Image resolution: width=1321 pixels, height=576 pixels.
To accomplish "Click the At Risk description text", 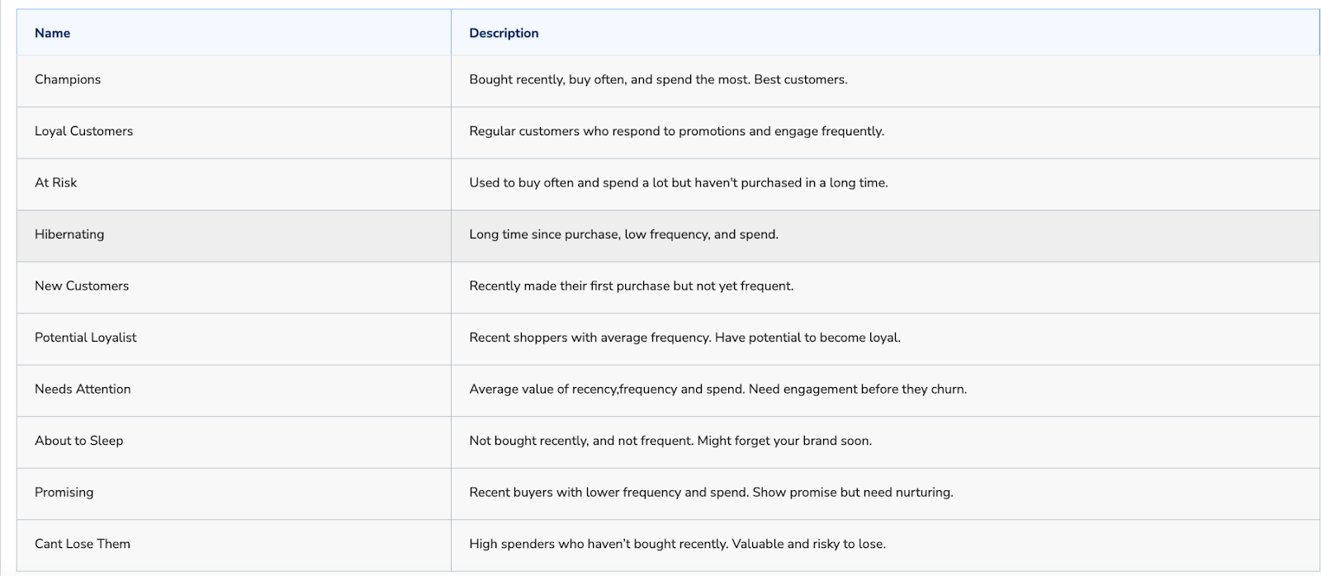I will click(679, 182).
